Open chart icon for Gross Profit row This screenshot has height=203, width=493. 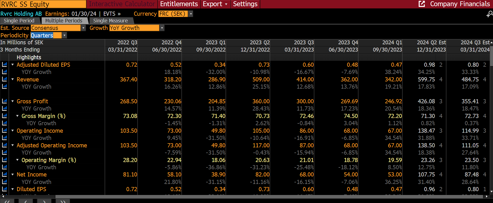click(4, 101)
